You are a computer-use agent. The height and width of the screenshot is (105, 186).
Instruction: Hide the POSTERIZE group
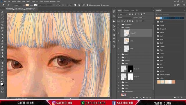(118, 24)
